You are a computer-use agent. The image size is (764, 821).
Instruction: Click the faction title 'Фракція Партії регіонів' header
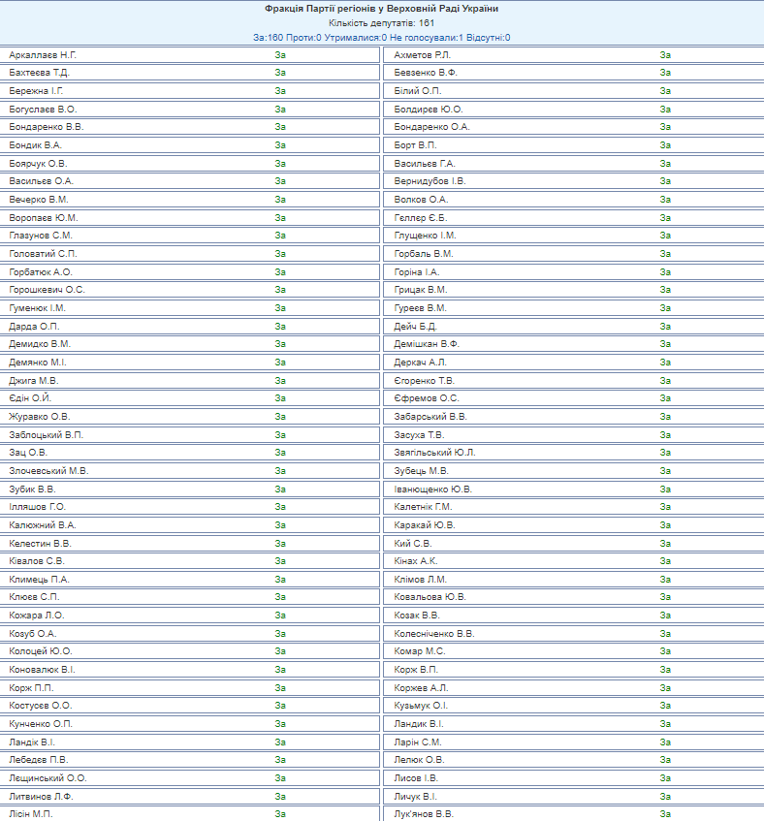tap(381, 9)
